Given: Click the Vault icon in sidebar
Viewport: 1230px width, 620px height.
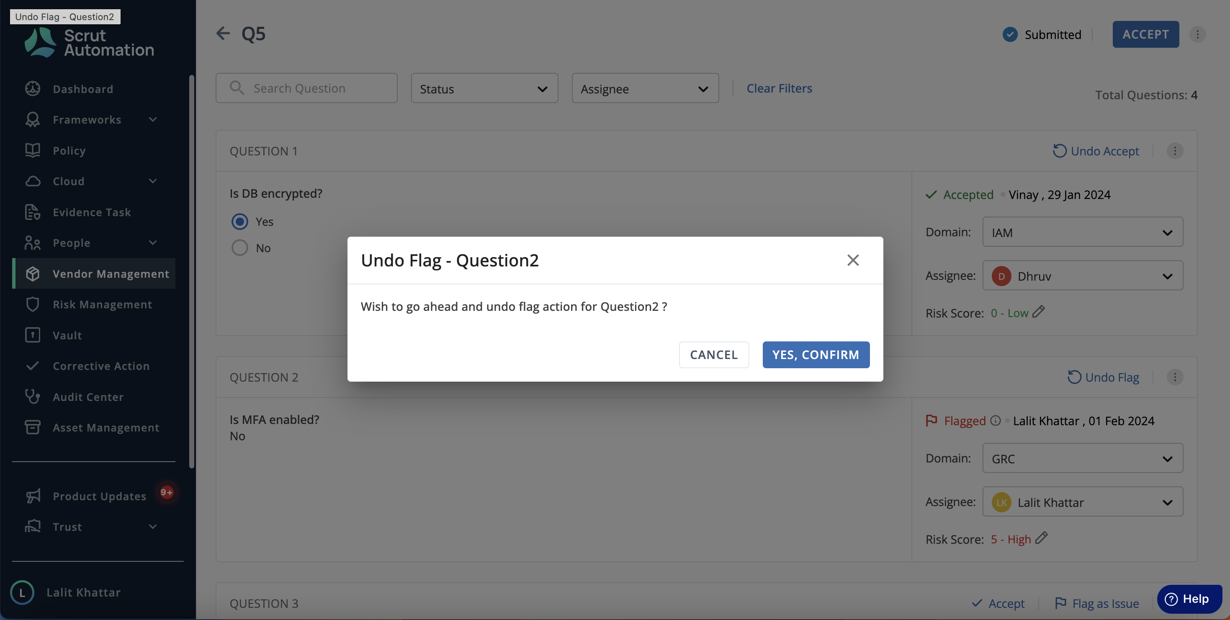Looking at the screenshot, I should [33, 335].
